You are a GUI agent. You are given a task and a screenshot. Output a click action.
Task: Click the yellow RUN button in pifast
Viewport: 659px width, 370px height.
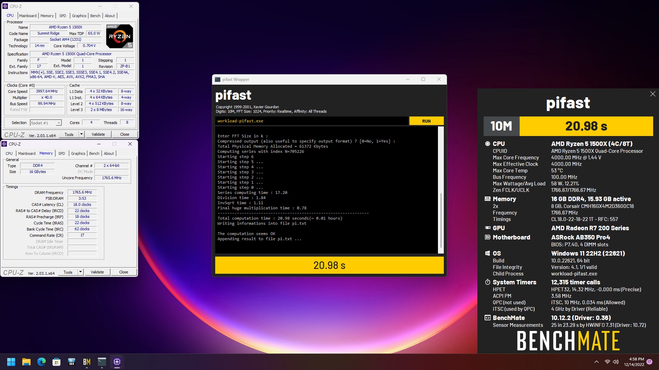[426, 121]
